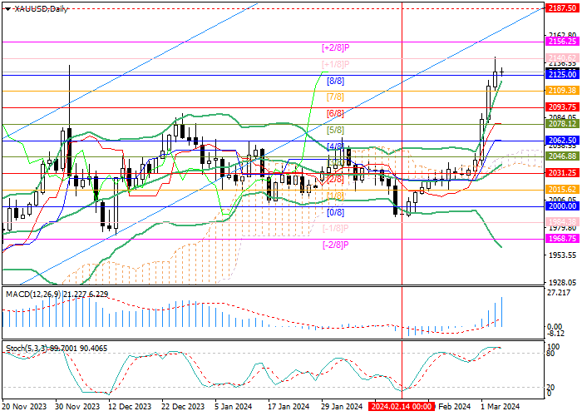Click the 30 Nov 2023 date label
This screenshot has height=416, width=582.
(x=77, y=406)
